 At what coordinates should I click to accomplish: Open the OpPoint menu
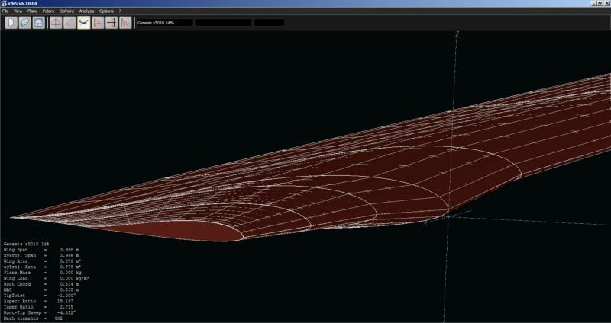(x=66, y=11)
